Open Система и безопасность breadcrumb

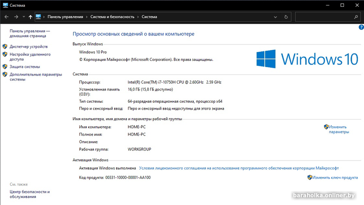(x=112, y=17)
